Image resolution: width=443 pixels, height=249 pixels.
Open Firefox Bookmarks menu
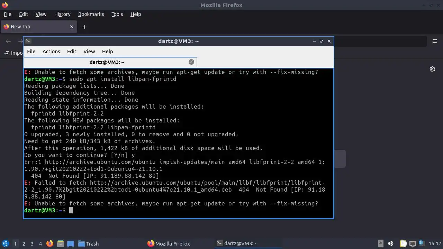91,14
